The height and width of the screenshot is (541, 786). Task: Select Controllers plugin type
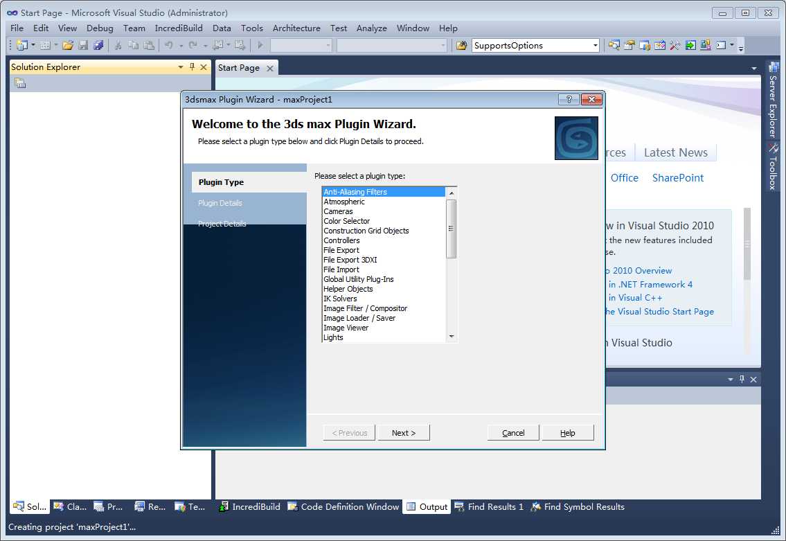tap(384, 240)
